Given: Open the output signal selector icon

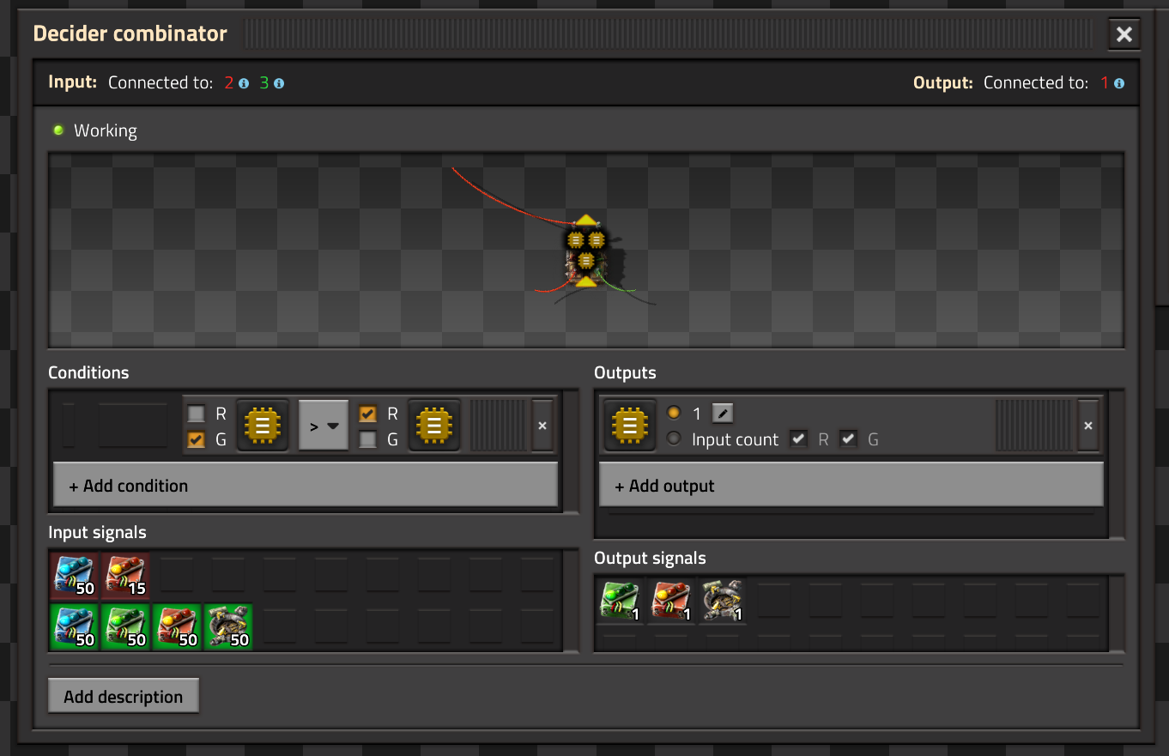Looking at the screenshot, I should [630, 425].
